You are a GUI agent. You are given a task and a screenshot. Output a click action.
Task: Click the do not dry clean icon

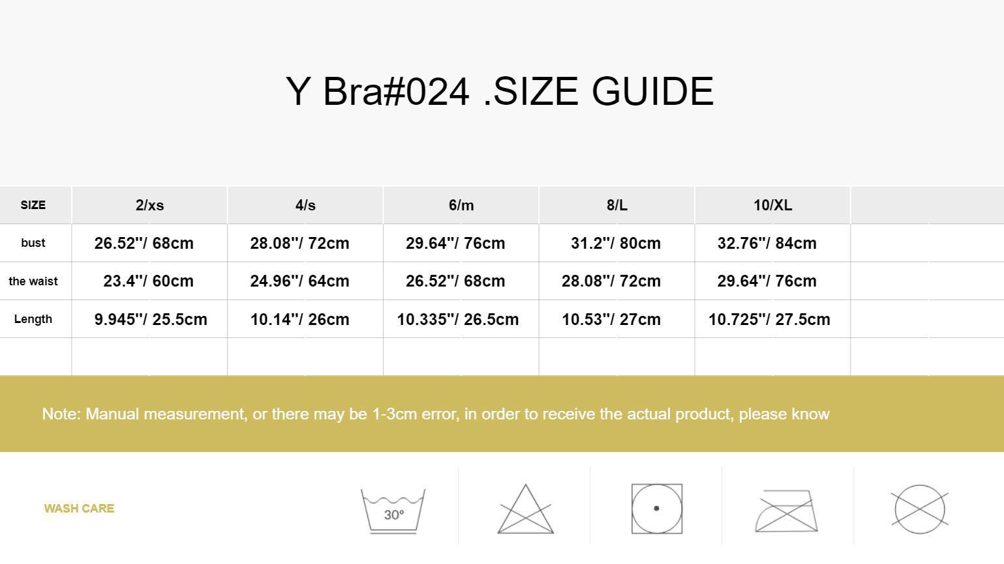pos(919,509)
